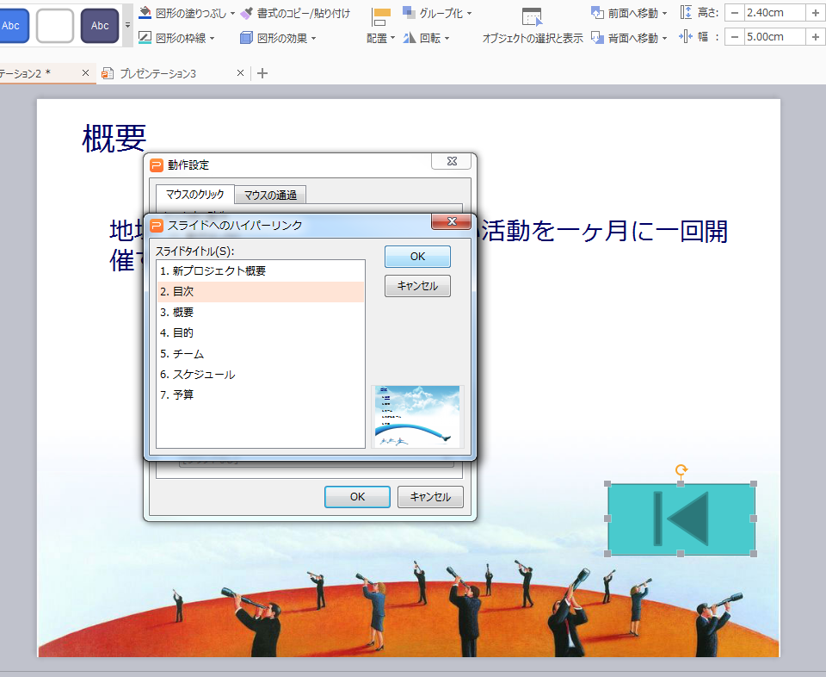Click the rotation handle above the action button
Image resolution: width=826 pixels, height=677 pixels.
(681, 469)
